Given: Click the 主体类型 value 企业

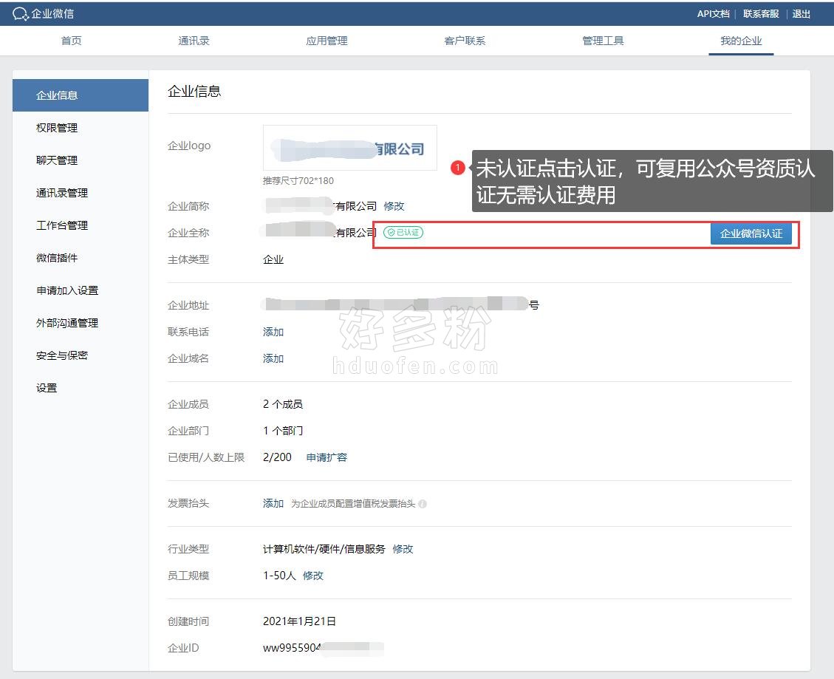Looking at the screenshot, I should pyautogui.click(x=273, y=259).
